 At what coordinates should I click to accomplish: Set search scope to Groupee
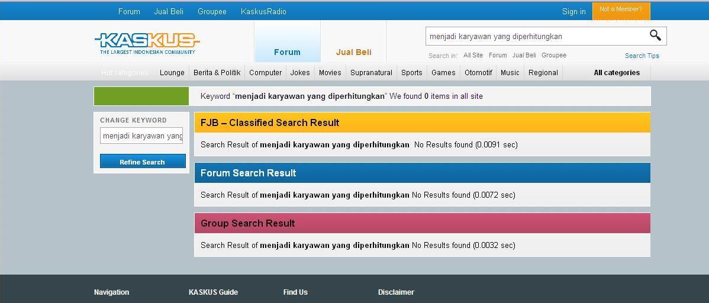554,55
